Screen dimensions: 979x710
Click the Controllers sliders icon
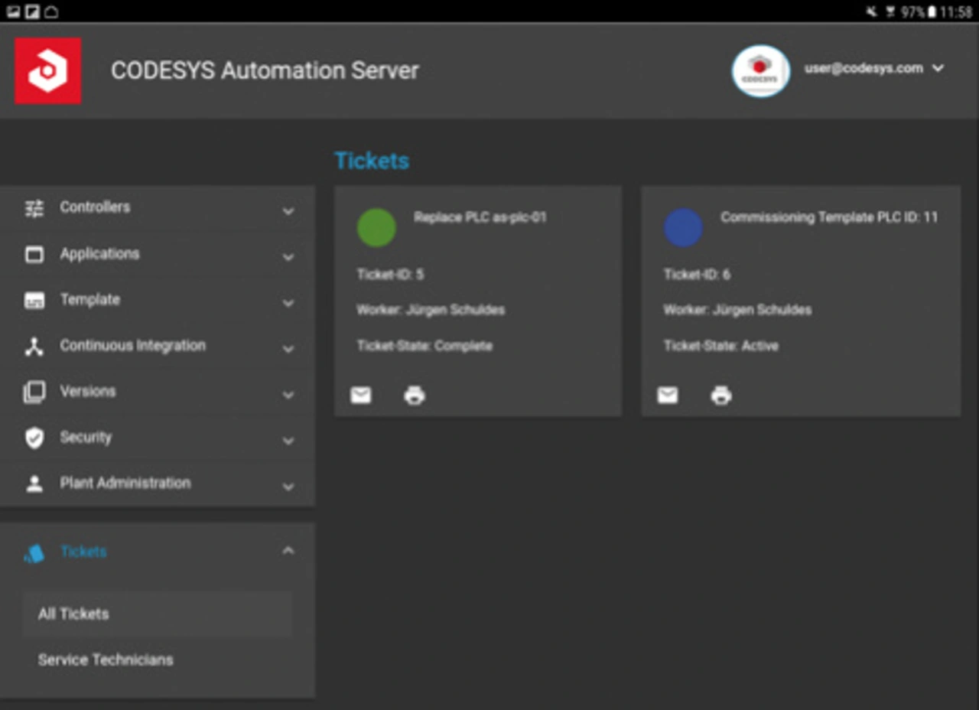(x=34, y=208)
